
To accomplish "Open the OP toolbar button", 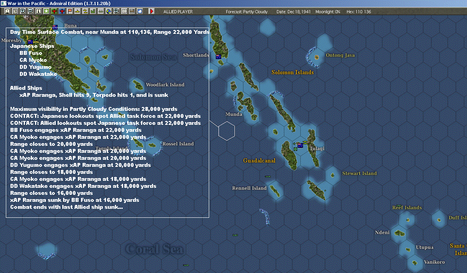I will click(124, 11).
